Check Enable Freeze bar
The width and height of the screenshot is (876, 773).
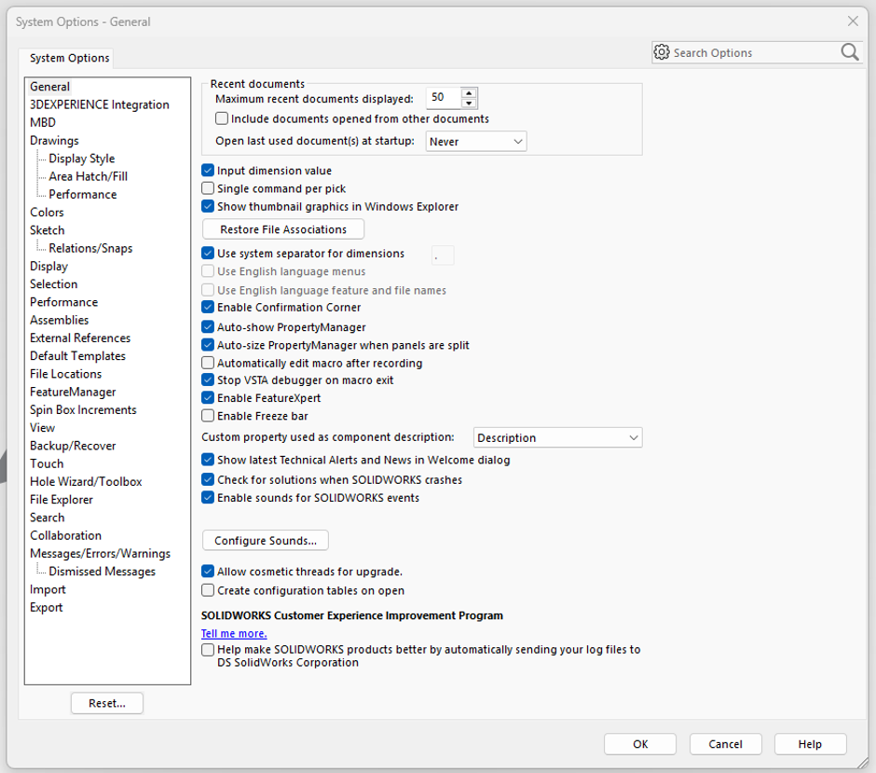(x=208, y=416)
